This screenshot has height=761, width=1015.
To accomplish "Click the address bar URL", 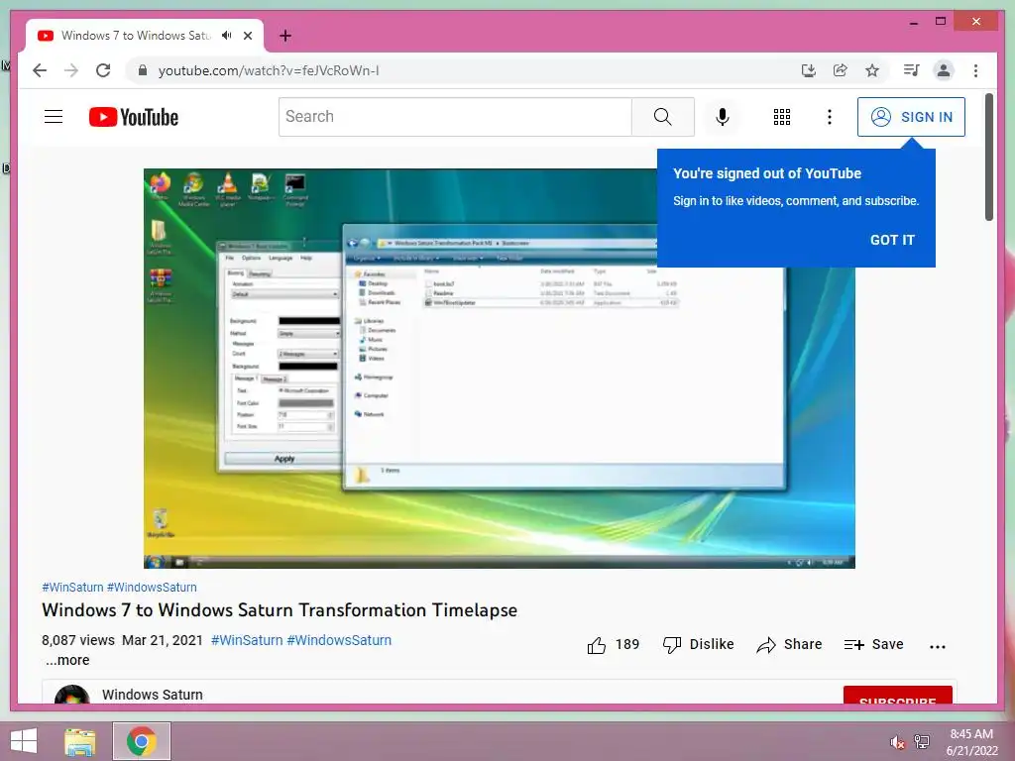I will point(269,70).
